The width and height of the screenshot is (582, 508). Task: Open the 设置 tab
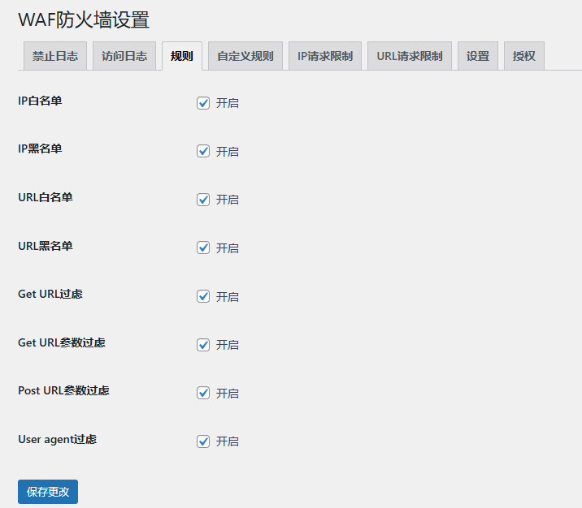[x=478, y=57]
